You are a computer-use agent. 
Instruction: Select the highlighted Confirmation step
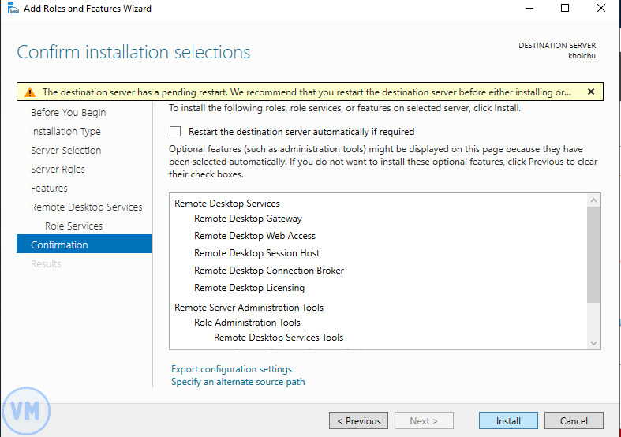click(x=59, y=245)
